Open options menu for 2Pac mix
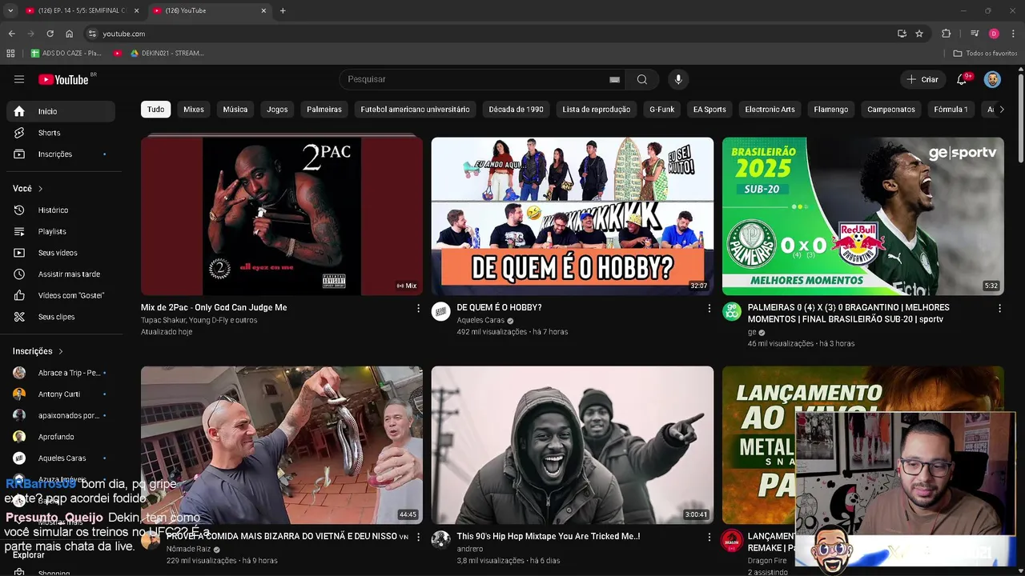Viewport: 1025px width, 576px height. click(418, 308)
